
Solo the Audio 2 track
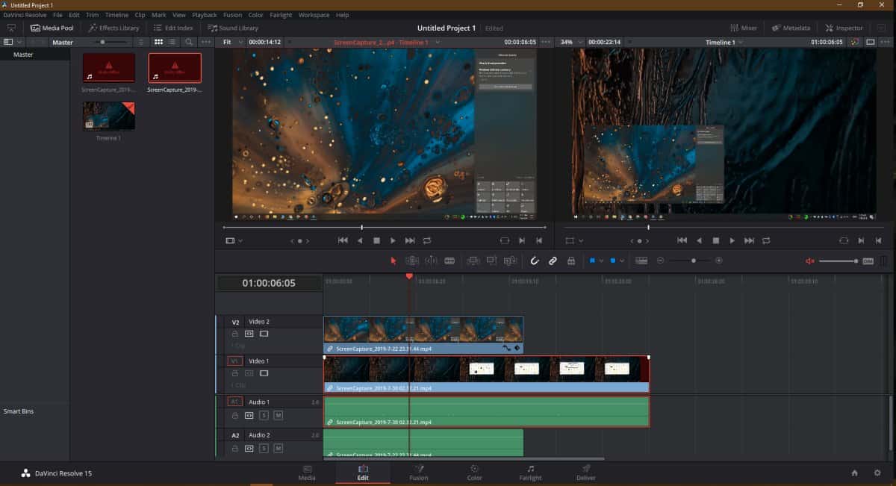click(x=264, y=449)
